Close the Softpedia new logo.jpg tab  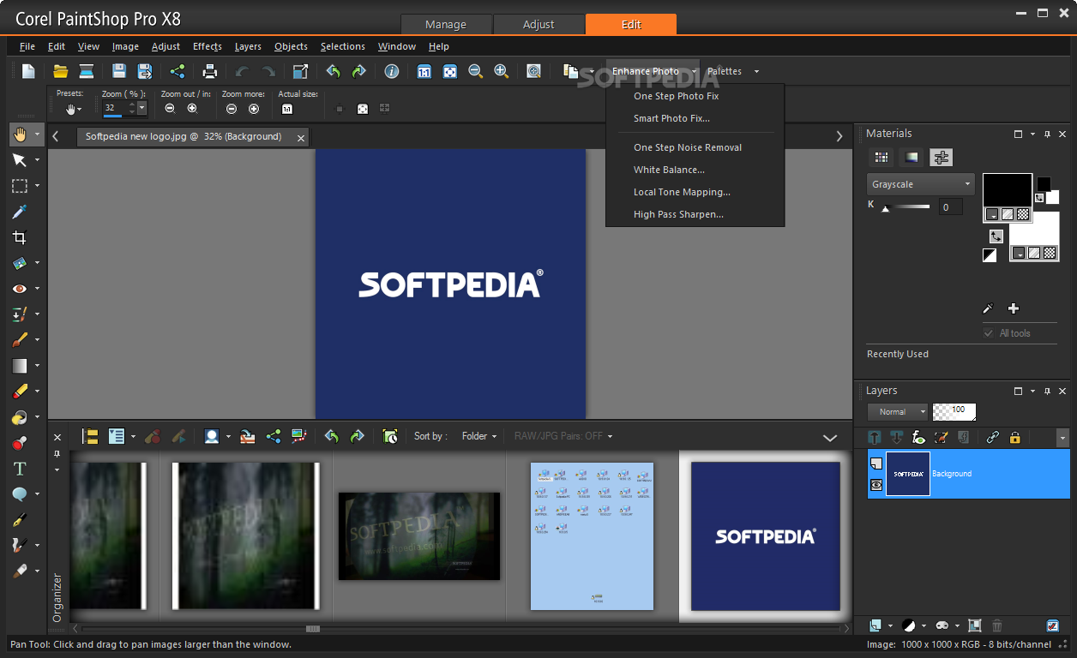point(301,137)
